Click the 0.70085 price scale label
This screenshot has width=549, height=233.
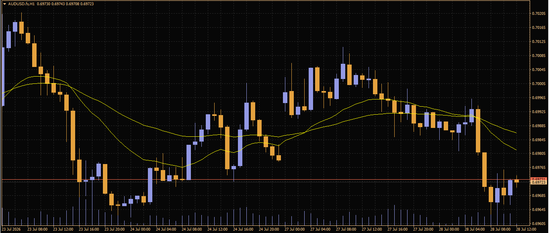(538, 56)
